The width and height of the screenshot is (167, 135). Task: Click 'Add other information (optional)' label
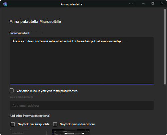click(30, 116)
